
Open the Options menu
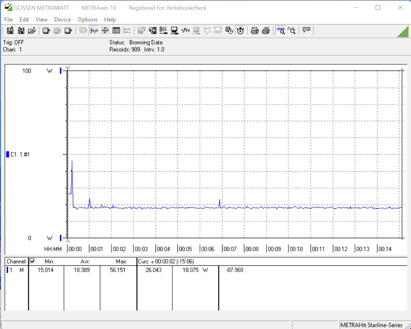pyautogui.click(x=87, y=20)
